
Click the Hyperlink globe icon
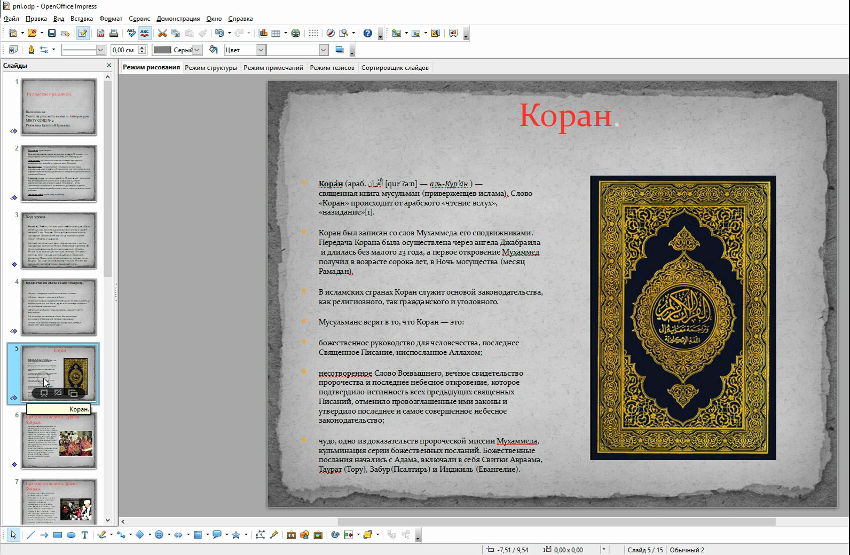coord(296,33)
